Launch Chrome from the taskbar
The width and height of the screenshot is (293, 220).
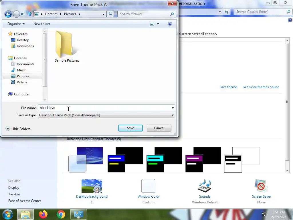click(x=61, y=214)
